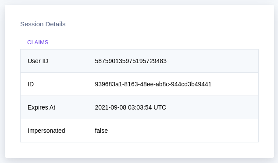Click the empty area right of the expiry timestamp

pyautogui.click(x=212, y=107)
